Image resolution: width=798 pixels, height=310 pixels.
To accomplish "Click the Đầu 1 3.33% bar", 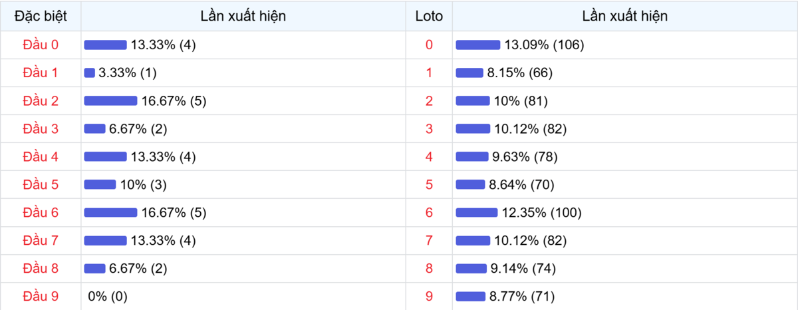I will [x=90, y=73].
